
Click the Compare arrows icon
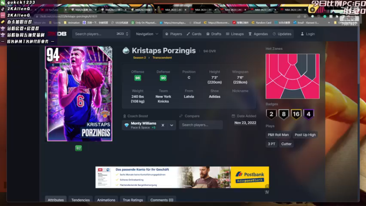[181, 116]
